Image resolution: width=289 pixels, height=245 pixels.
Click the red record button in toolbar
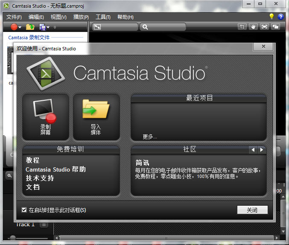pyautogui.click(x=14, y=27)
